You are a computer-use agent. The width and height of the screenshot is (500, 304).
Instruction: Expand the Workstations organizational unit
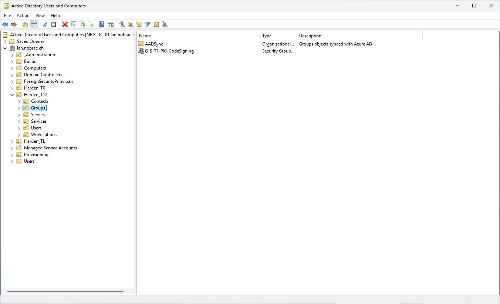19,135
